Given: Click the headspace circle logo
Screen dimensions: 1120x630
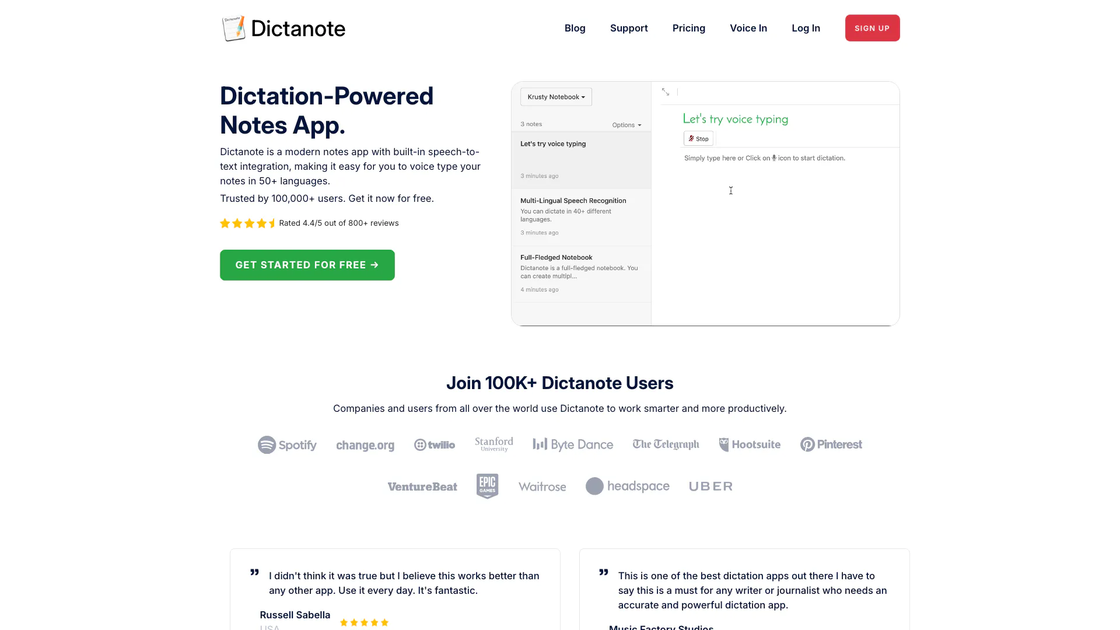Looking at the screenshot, I should pyautogui.click(x=628, y=486).
